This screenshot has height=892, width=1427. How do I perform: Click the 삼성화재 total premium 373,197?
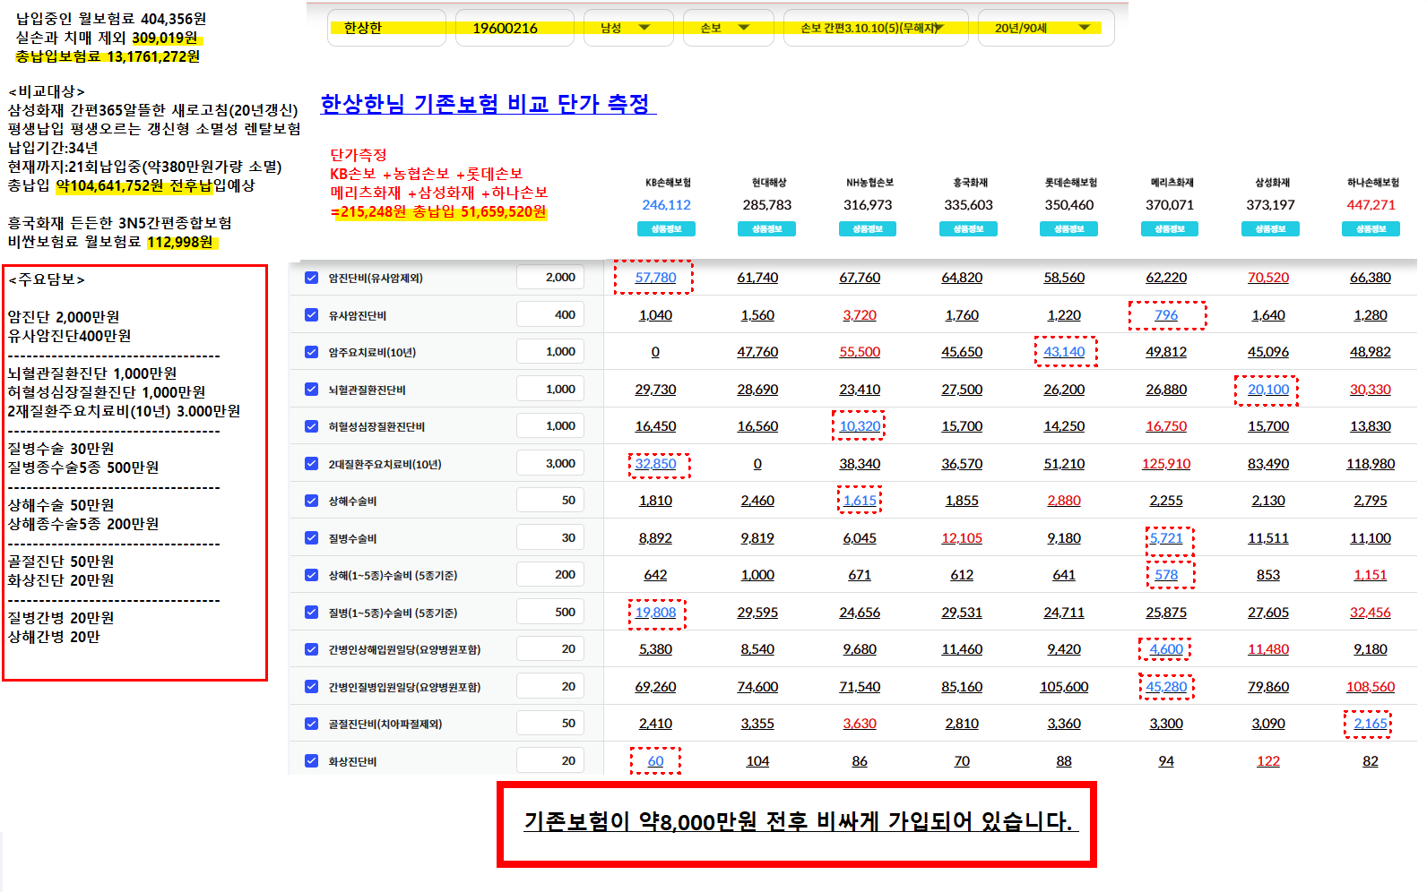coord(1270,205)
